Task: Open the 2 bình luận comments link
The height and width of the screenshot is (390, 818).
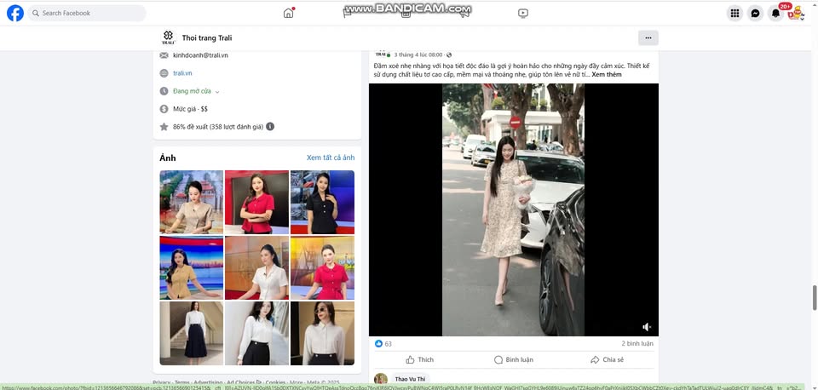Action: (637, 344)
